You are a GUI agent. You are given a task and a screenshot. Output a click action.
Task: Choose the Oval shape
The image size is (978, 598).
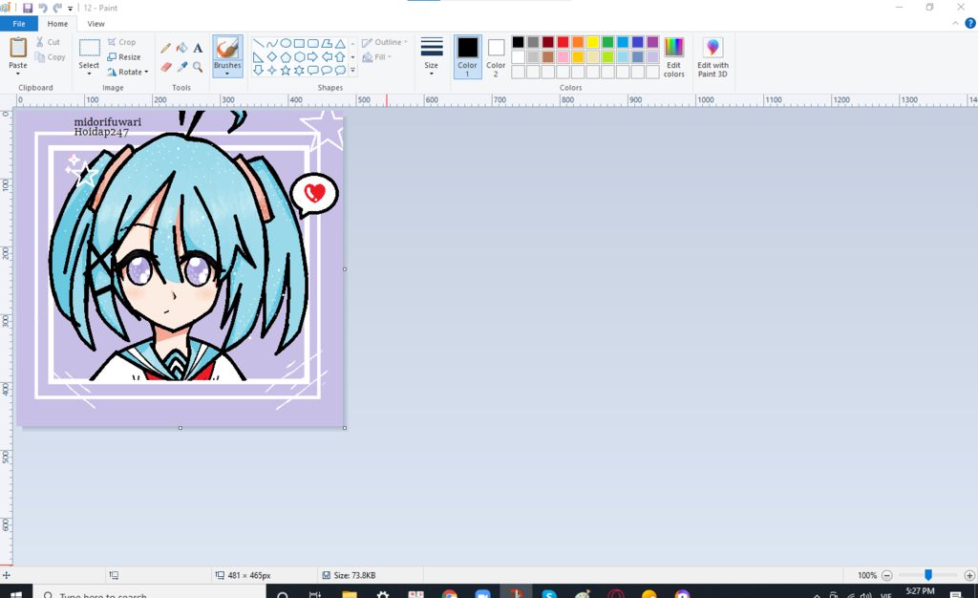[286, 44]
